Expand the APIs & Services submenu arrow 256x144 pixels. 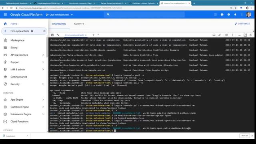pos(43,55)
